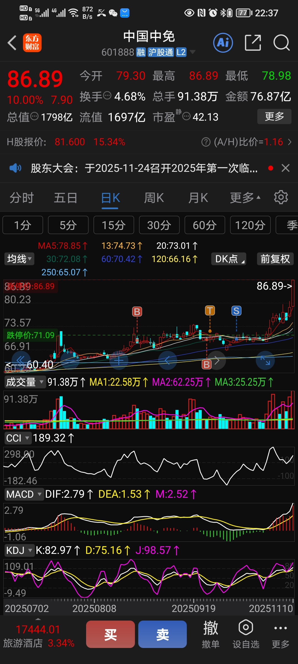Tap the chart fullscreen expand control
Viewport: 298px width, 664px height.
[x=265, y=360]
